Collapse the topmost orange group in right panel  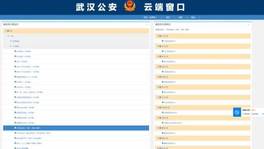pos(158,36)
